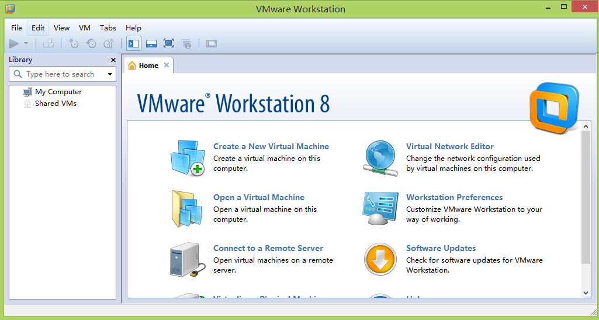Click the new virtual machine icon
599x320 pixels.
(x=188, y=158)
